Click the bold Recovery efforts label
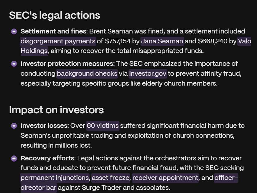 [48, 158]
